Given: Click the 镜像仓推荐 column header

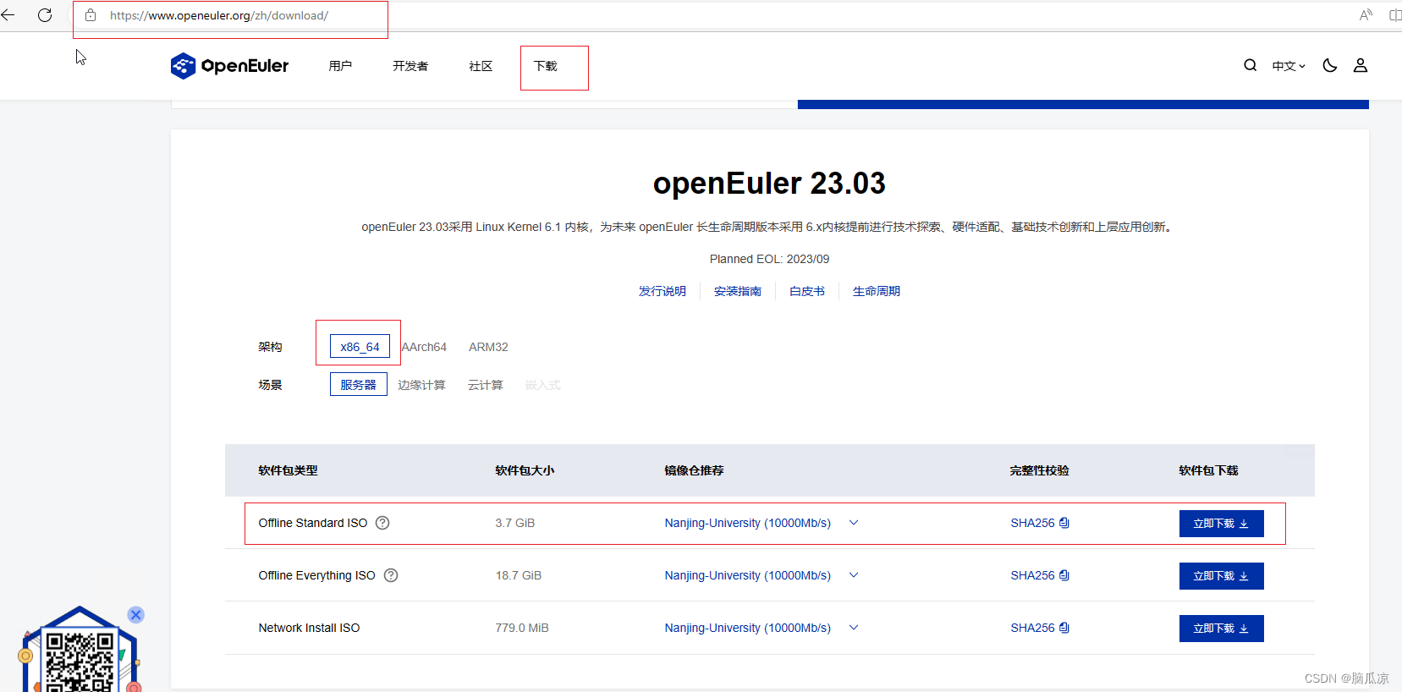Looking at the screenshot, I should (x=694, y=470).
